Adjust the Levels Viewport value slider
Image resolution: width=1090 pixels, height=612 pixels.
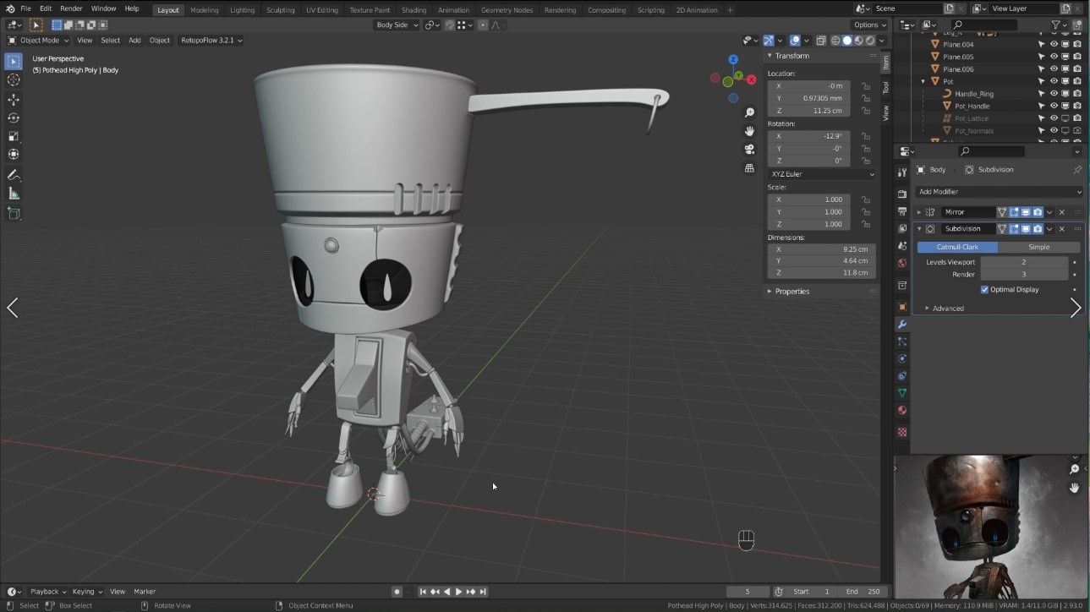point(1025,261)
